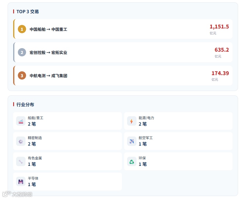Click the 能源/电力 industry label
This screenshot has width=246, height=199.
pyautogui.click(x=146, y=118)
